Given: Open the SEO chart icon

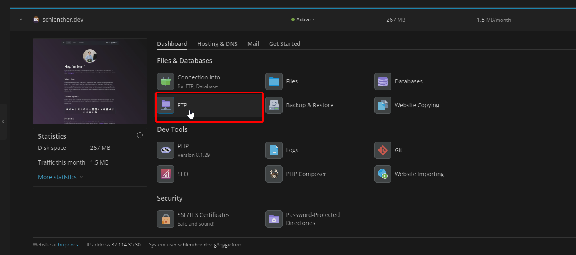Looking at the screenshot, I should (166, 174).
